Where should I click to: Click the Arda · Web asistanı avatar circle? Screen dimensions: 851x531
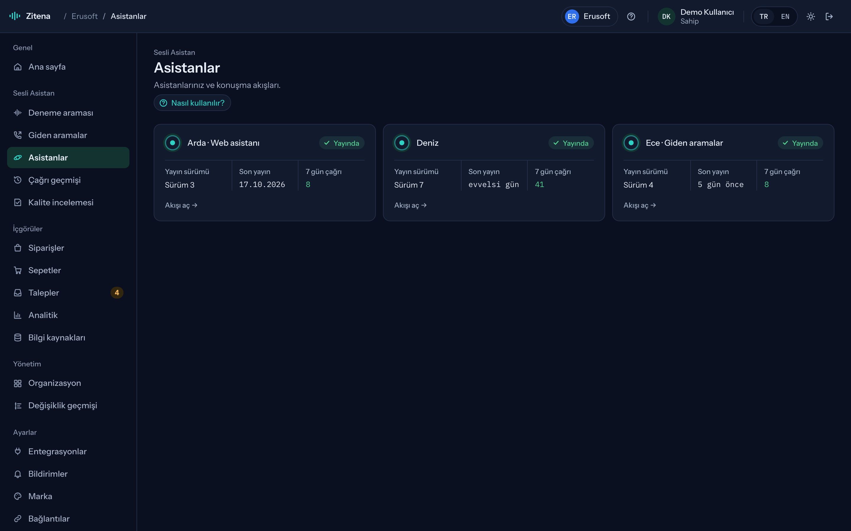click(173, 143)
